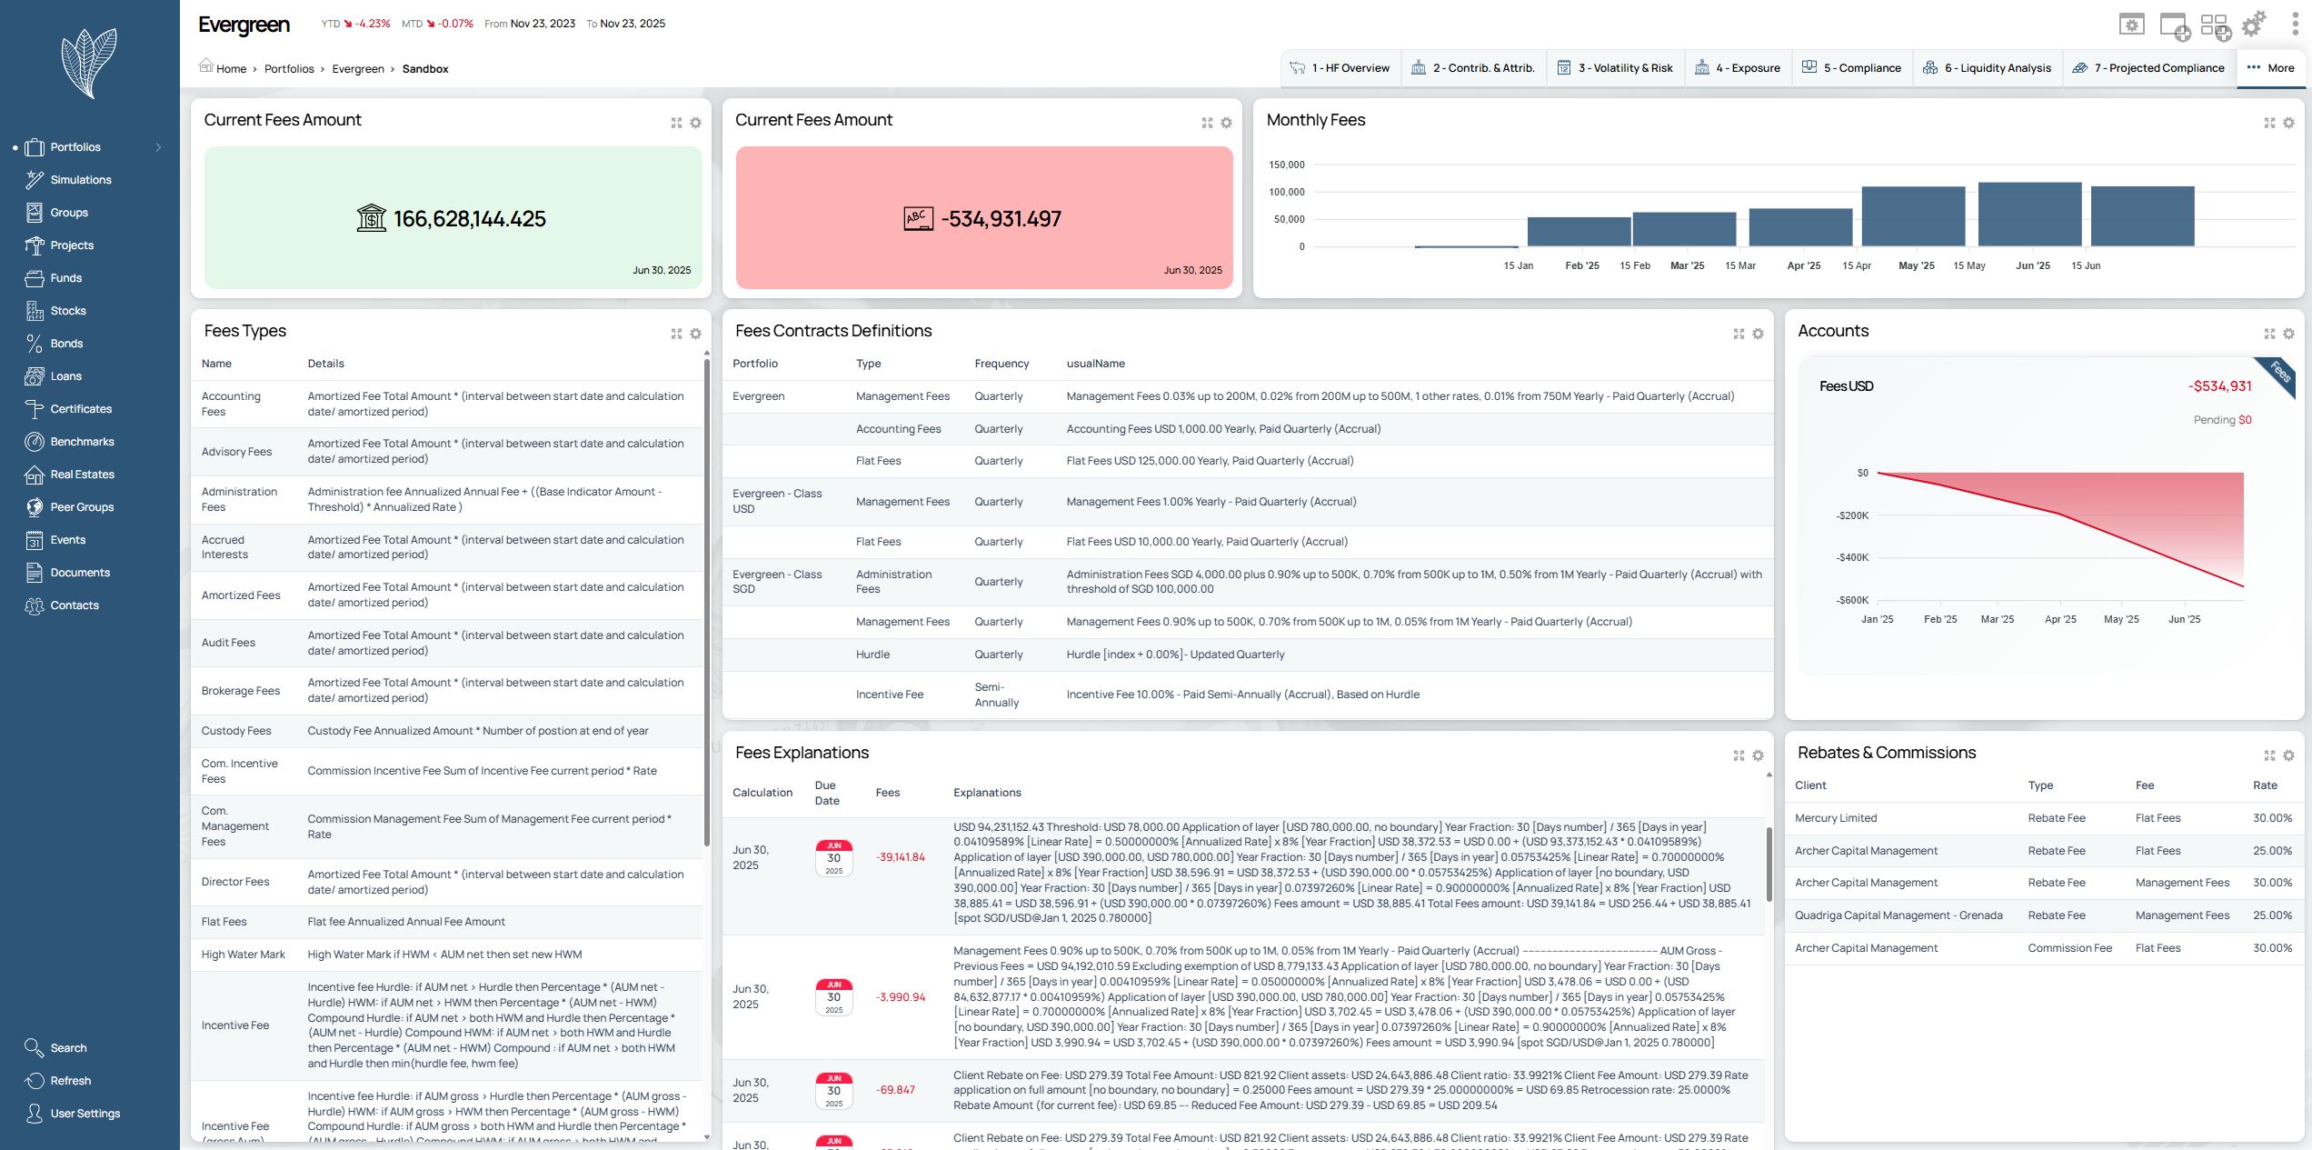Open the double-gear settings icon

(2254, 25)
